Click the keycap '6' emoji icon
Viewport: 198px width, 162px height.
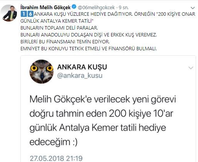click(x=30, y=14)
